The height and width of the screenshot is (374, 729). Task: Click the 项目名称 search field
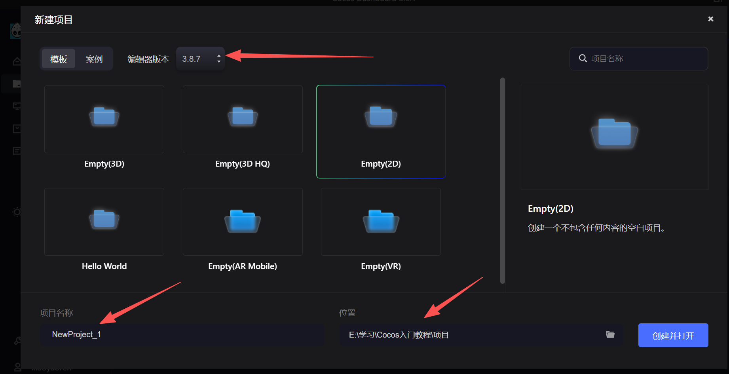pos(639,59)
